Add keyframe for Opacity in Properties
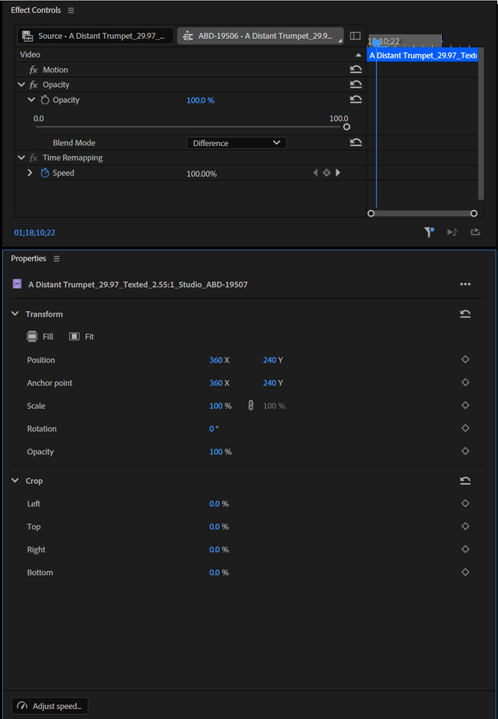 (465, 451)
